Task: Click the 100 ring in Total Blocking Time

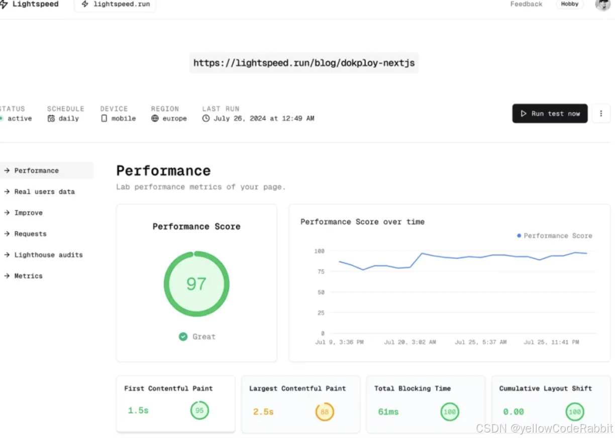Action: pyautogui.click(x=449, y=412)
